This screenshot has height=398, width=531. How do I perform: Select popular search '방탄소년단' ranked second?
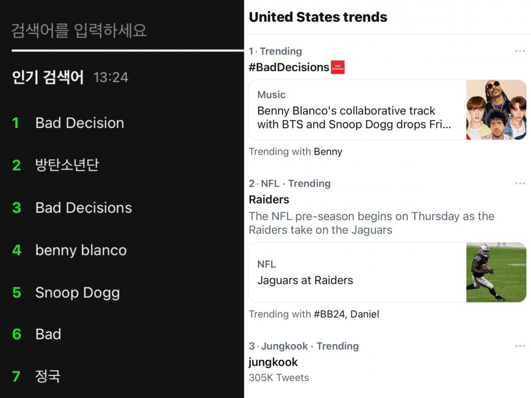point(67,165)
